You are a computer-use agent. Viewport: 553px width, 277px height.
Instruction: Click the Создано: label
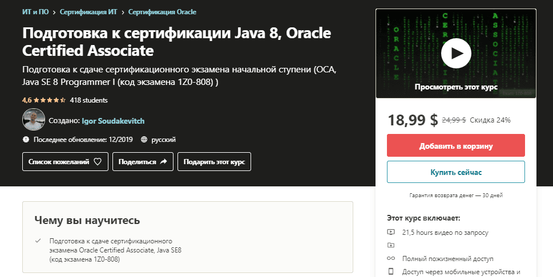(x=64, y=121)
